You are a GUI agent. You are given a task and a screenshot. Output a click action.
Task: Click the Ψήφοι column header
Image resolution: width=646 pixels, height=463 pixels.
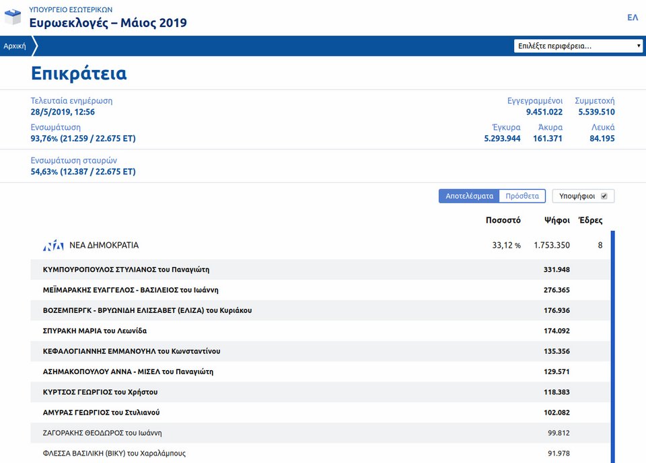[557, 220]
